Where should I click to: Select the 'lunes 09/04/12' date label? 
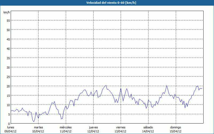click(x=11, y=129)
